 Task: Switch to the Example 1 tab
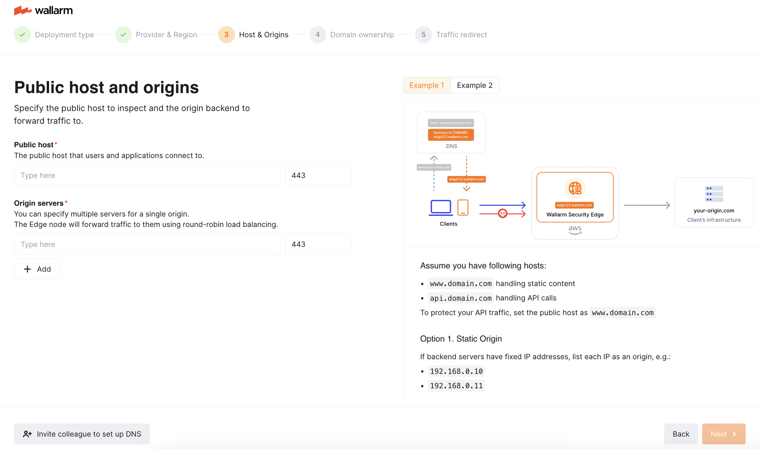pyautogui.click(x=427, y=85)
